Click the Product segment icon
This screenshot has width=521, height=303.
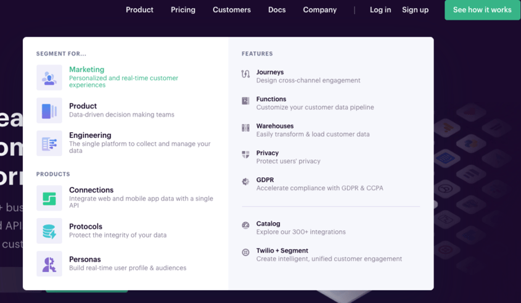(x=49, y=110)
